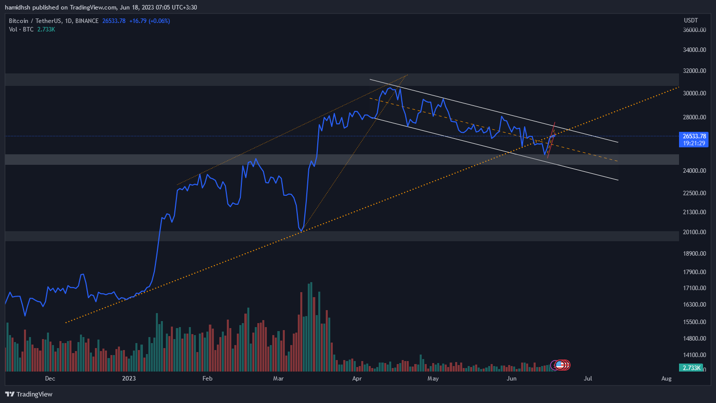This screenshot has width=716, height=403.
Task: Click the Bitcoin / TetherUS symbol title
Action: pyautogui.click(x=34, y=21)
